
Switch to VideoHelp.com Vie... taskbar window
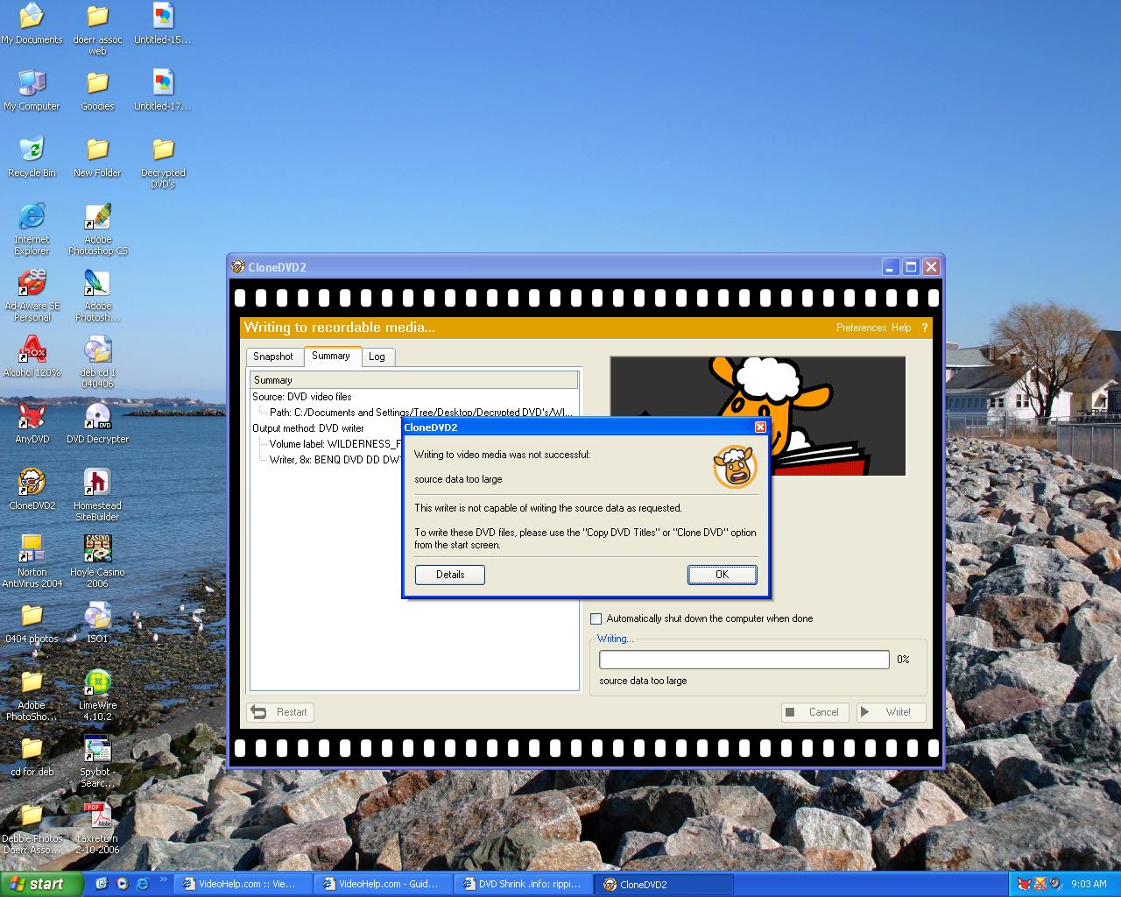tap(244, 884)
